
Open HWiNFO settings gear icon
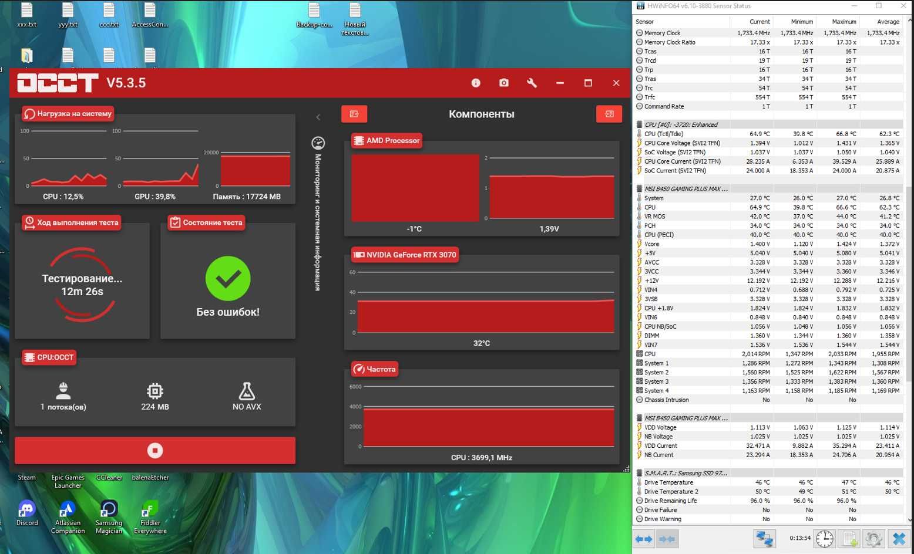pos(873,538)
